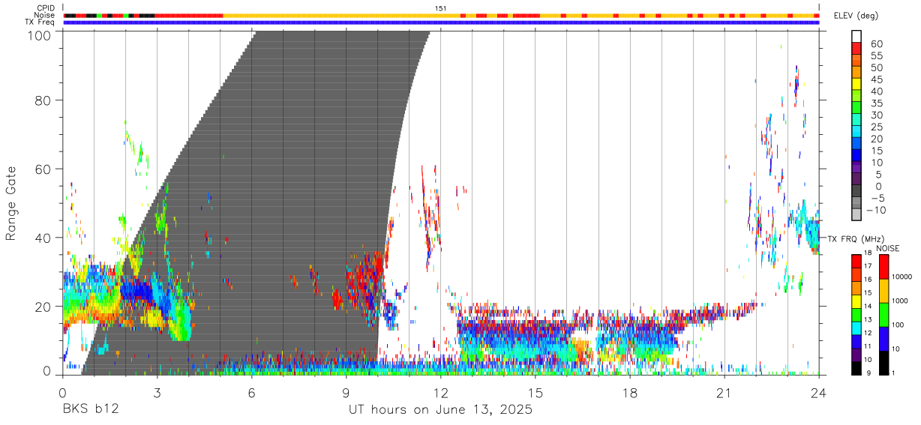
Task: Click the '10000' value on NOISE scale
Action: click(x=901, y=277)
